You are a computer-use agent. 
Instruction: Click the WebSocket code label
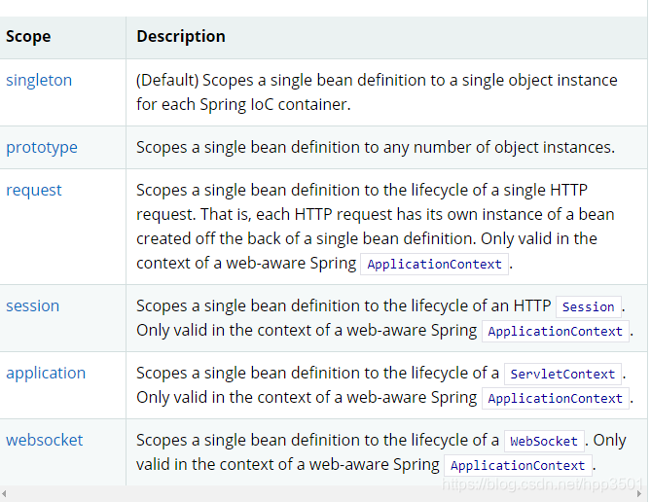[x=544, y=441]
